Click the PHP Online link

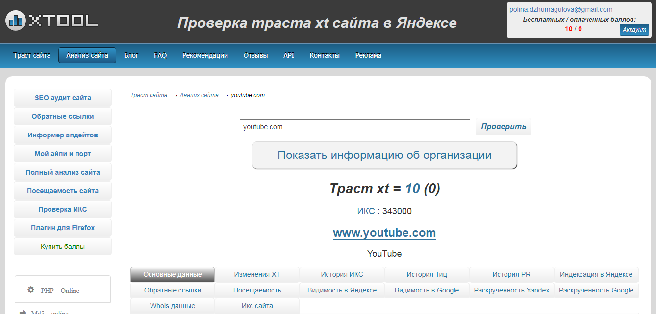(x=60, y=291)
